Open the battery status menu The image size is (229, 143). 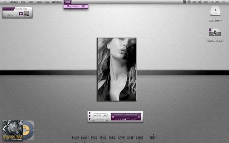[194, 2]
